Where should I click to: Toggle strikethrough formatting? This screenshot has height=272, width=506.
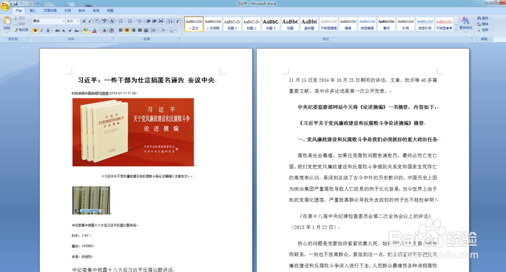57,31
